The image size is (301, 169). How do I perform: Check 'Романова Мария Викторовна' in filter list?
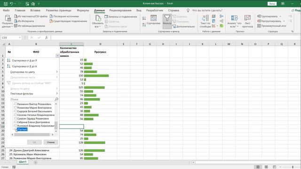(16, 108)
